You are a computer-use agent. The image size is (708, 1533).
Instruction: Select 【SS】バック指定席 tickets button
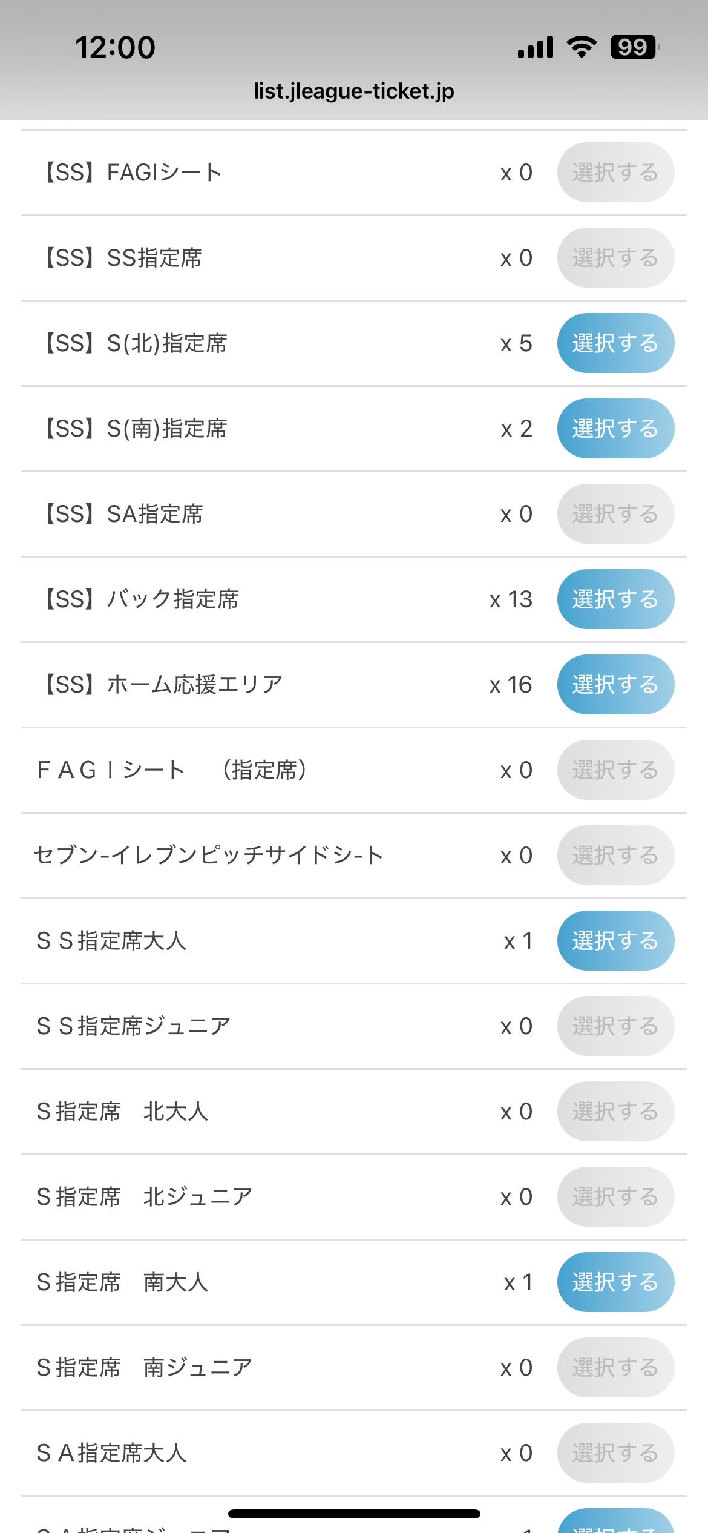click(615, 599)
